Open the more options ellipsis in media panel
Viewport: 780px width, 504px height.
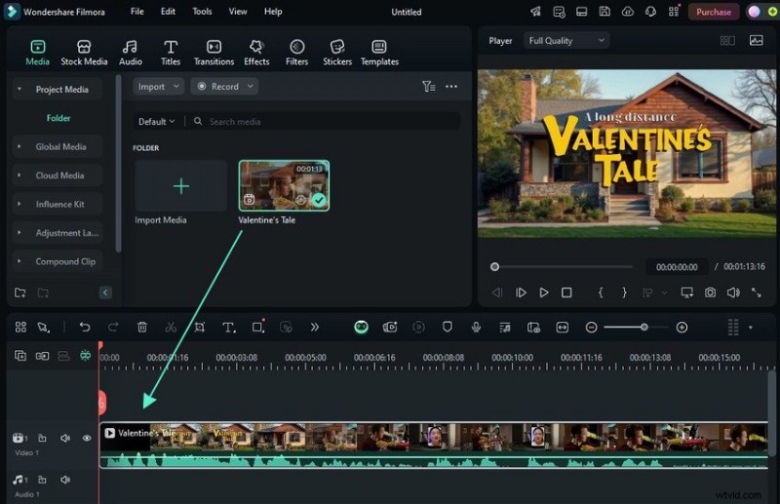(451, 87)
